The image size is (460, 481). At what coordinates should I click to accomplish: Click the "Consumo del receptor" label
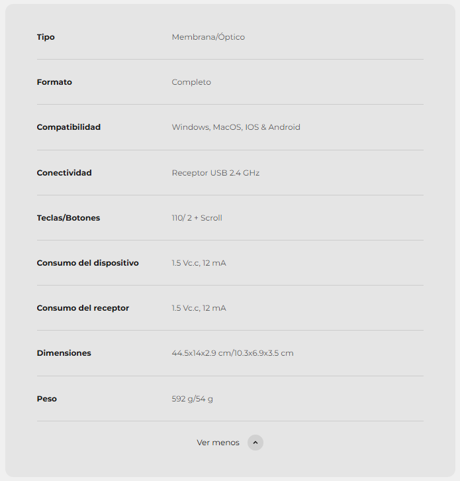click(x=83, y=308)
